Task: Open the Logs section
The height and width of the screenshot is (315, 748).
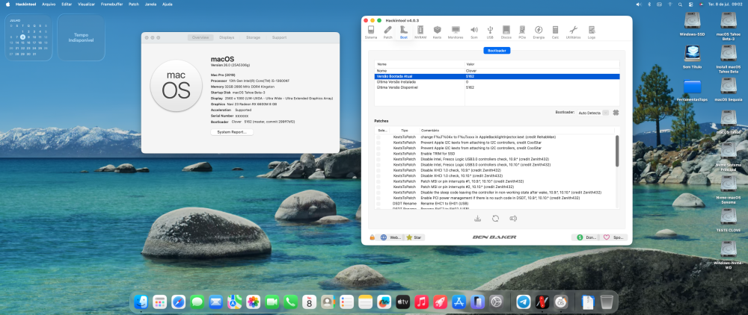Action: (x=592, y=32)
